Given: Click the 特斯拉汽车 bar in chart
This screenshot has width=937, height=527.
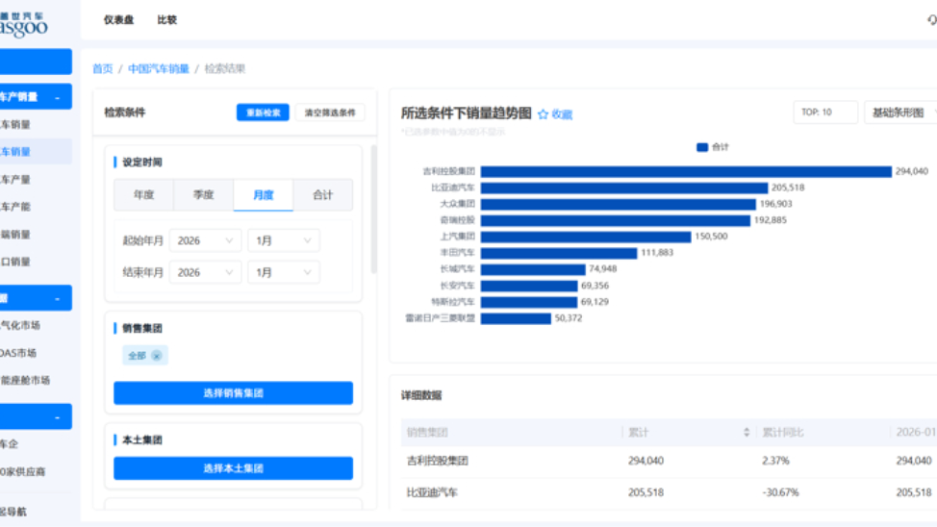Looking at the screenshot, I should (529, 302).
